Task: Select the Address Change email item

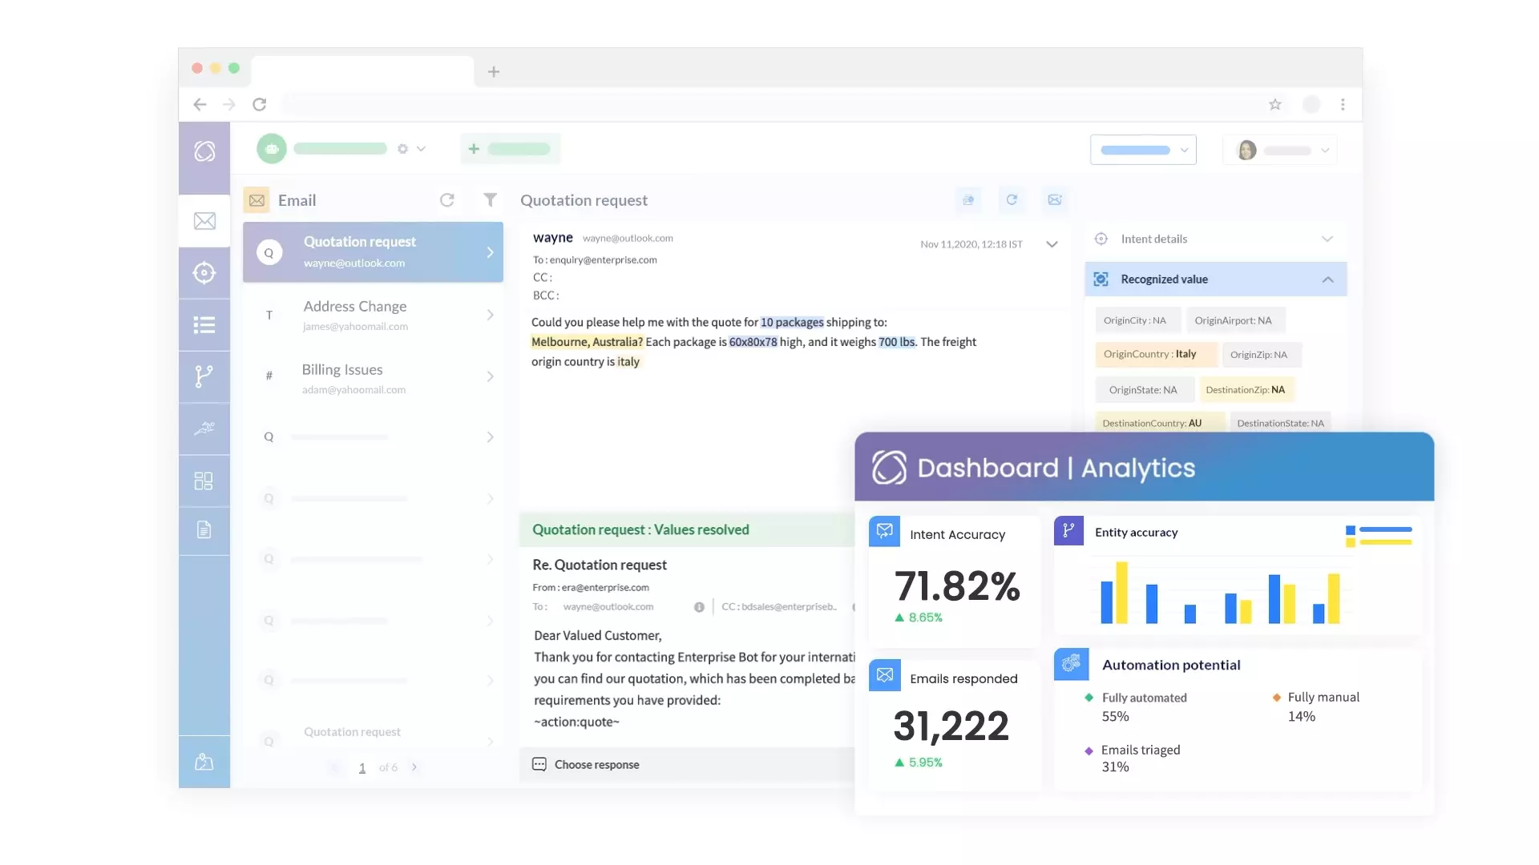Action: click(x=373, y=315)
